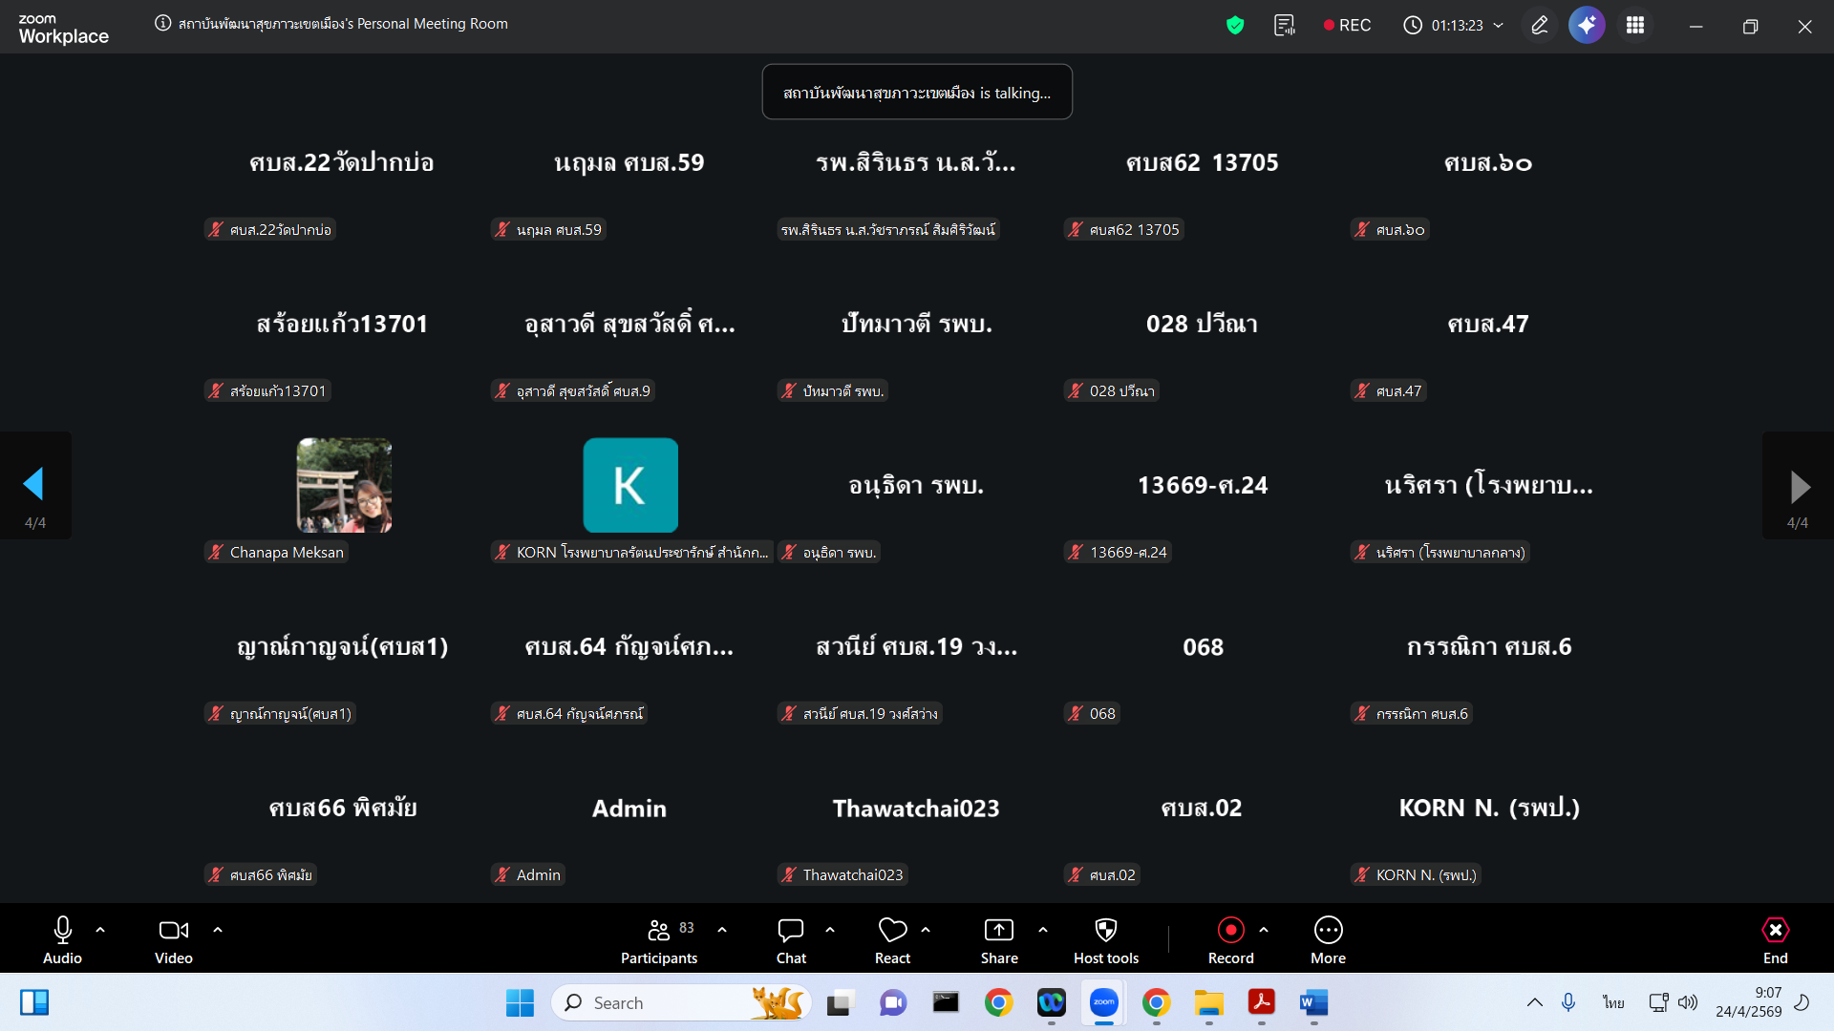Select Chanapa Meksan's video thumbnail

point(344,485)
